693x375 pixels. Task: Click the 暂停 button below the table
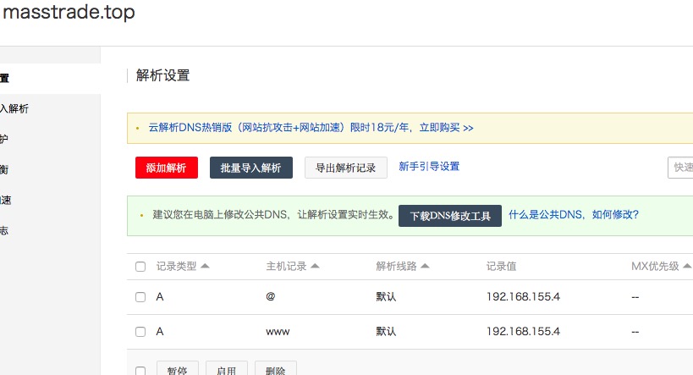(x=178, y=370)
